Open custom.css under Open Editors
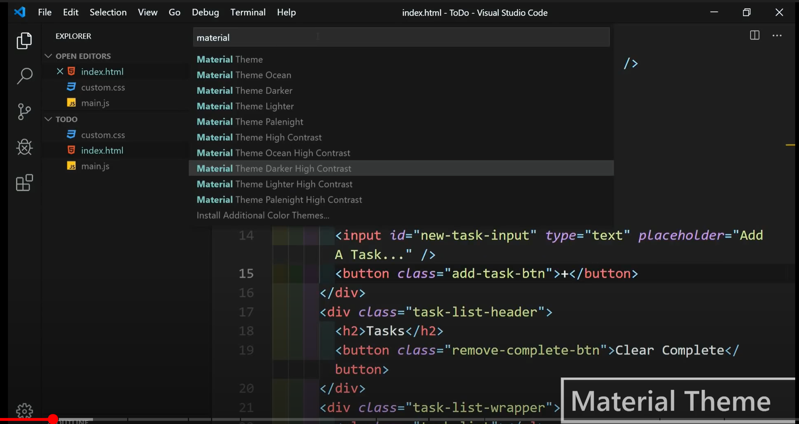Image resolution: width=799 pixels, height=424 pixels. [102, 87]
